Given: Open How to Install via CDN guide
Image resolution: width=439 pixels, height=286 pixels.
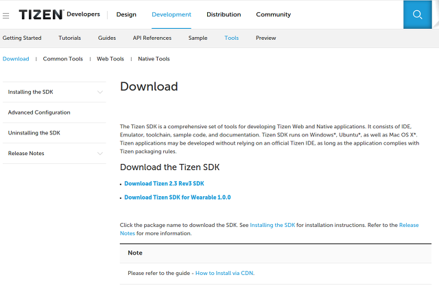Looking at the screenshot, I should click(x=225, y=273).
